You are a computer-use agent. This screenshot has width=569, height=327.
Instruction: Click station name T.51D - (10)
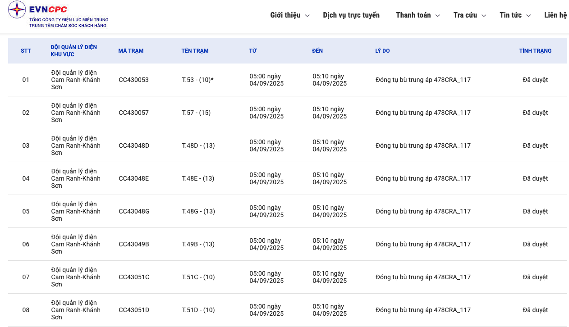tap(198, 310)
